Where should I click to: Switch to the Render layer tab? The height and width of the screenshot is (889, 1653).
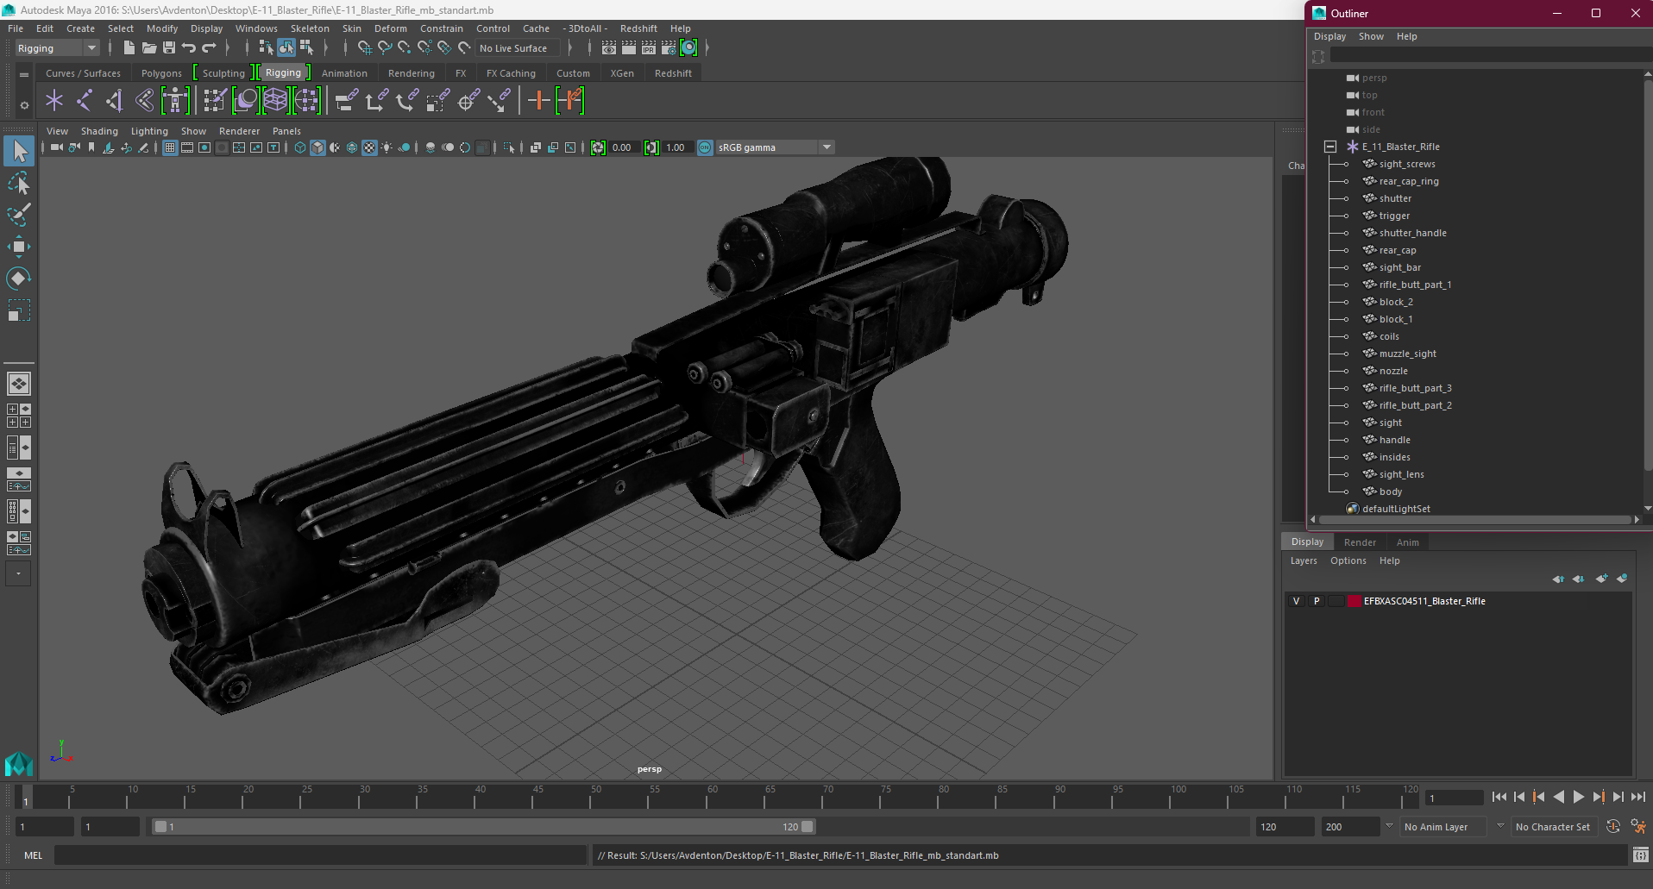(x=1360, y=542)
